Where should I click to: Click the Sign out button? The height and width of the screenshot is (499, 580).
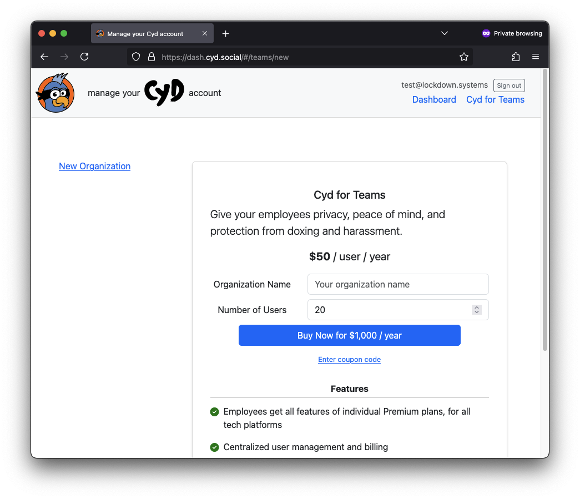pyautogui.click(x=509, y=85)
